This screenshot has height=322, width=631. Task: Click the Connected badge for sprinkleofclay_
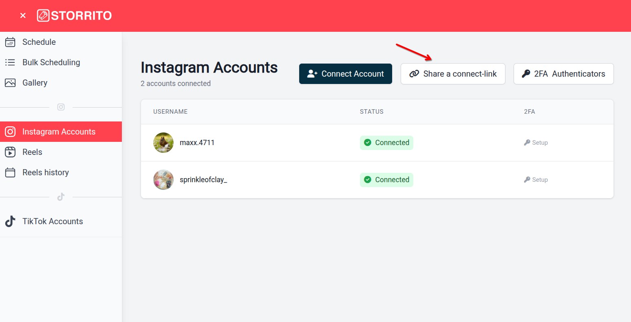(x=386, y=179)
